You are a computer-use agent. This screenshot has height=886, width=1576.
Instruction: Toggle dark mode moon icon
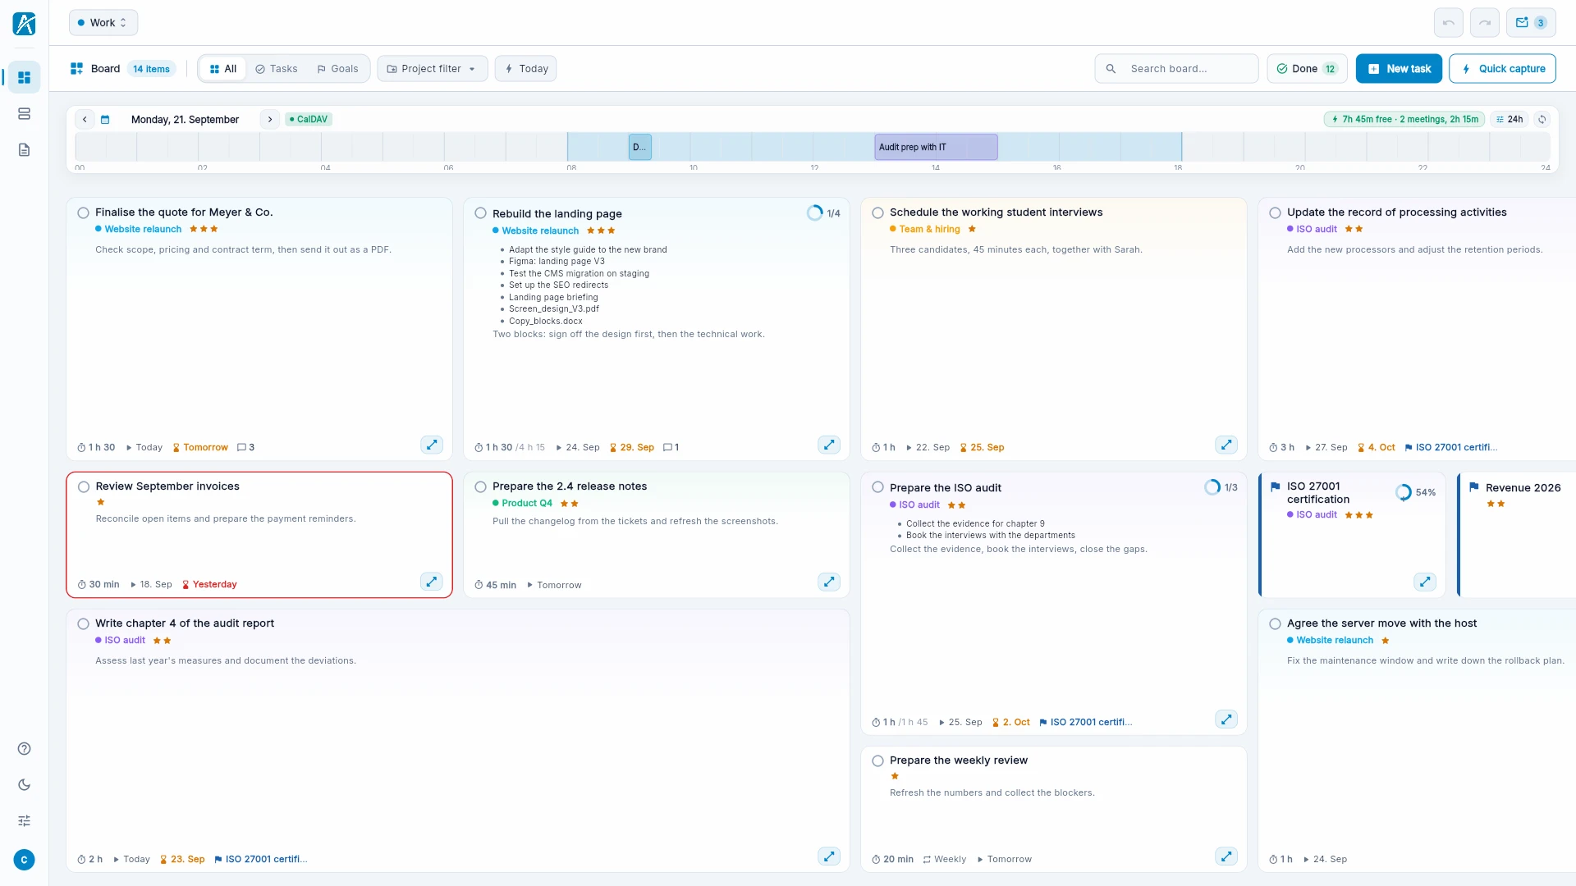click(24, 784)
